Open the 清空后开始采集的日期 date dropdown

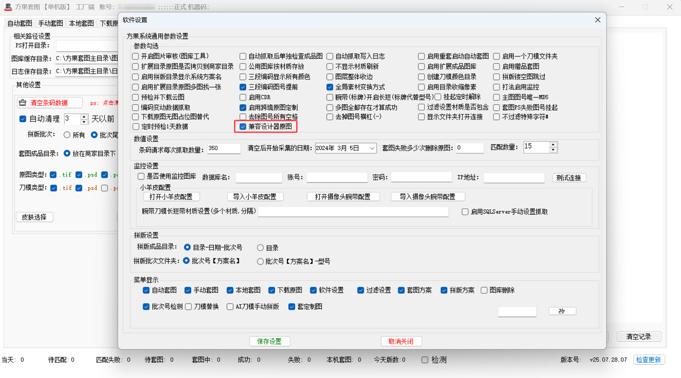[372, 148]
